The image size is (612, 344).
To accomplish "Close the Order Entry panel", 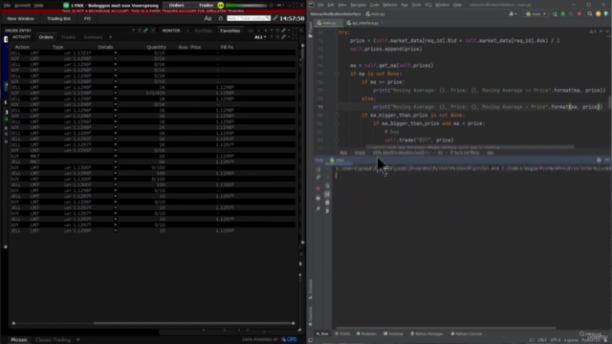I will point(153,30).
